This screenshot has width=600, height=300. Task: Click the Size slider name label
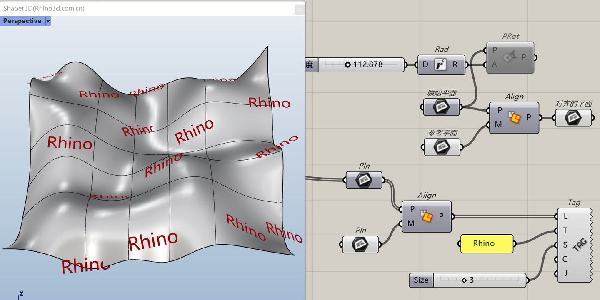(x=421, y=280)
